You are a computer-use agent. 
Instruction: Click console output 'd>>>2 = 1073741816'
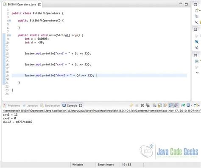tap(17, 122)
